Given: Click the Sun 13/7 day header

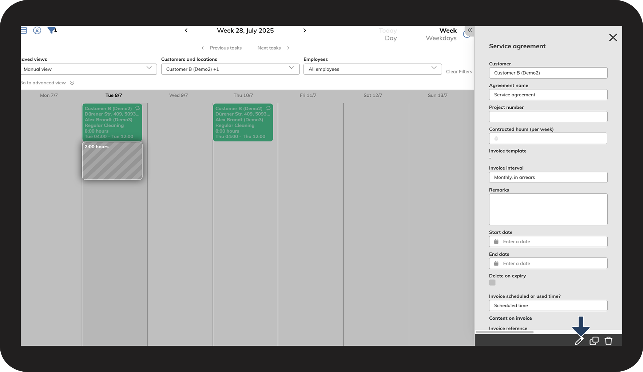Looking at the screenshot, I should 437,95.
